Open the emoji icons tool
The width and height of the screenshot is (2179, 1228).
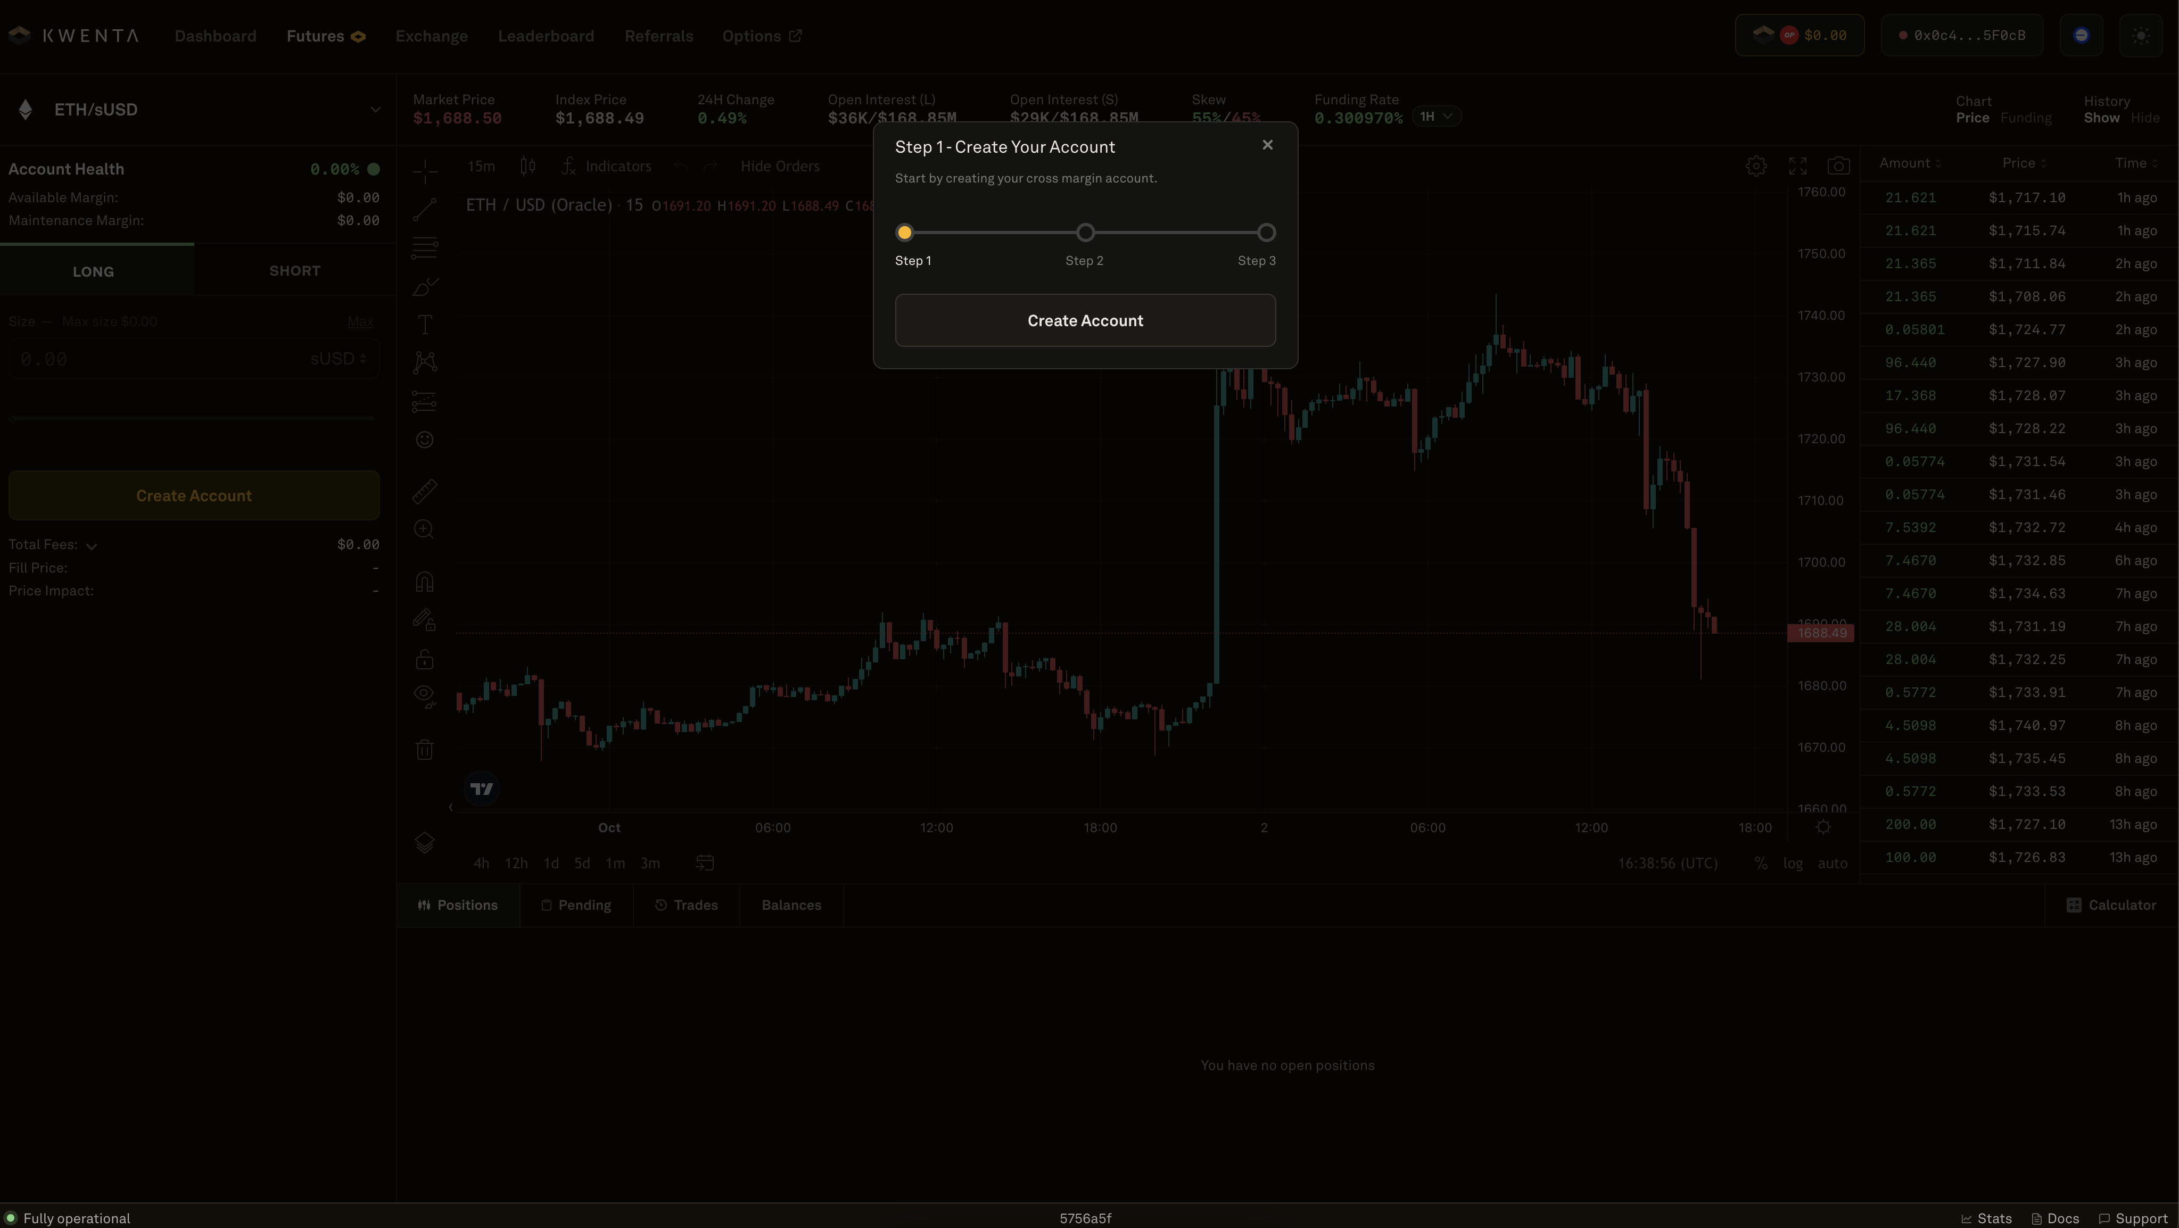click(425, 440)
